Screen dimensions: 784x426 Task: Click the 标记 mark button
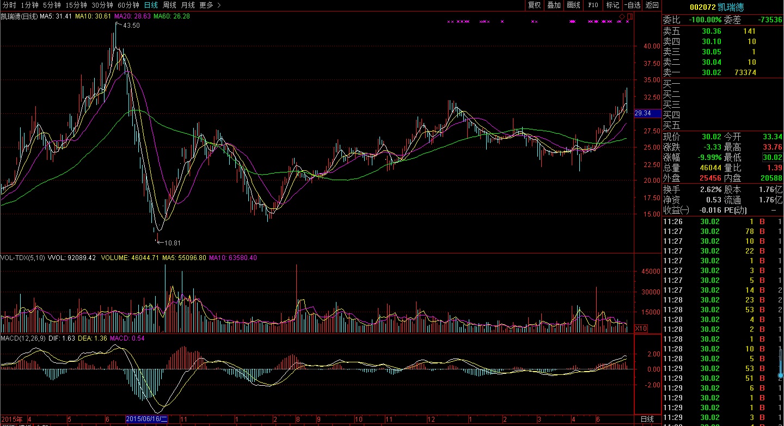point(613,5)
